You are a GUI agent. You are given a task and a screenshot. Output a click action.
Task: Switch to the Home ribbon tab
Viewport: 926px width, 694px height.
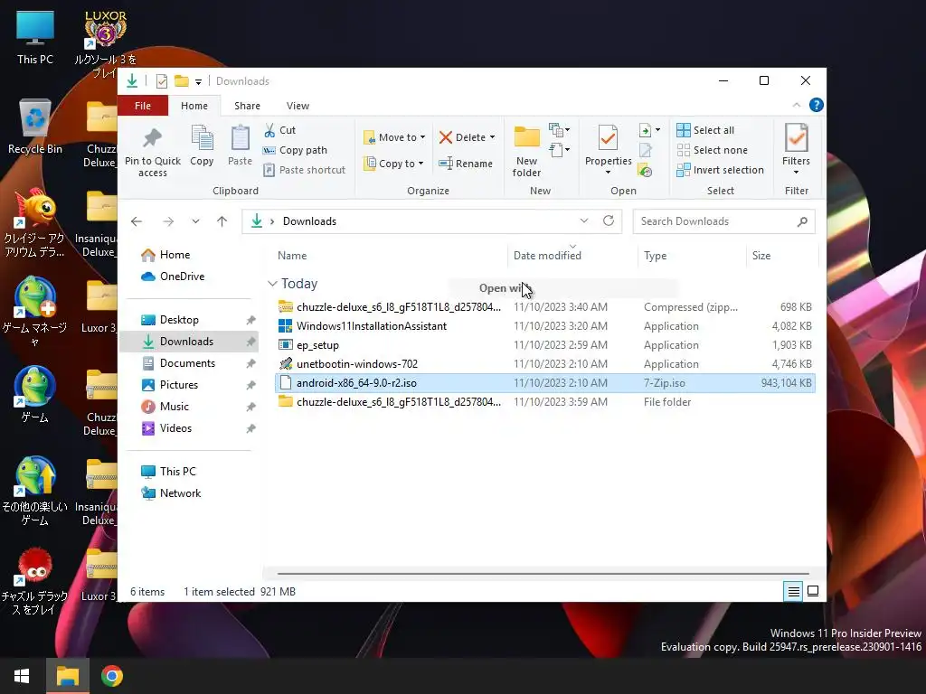pyautogui.click(x=194, y=106)
